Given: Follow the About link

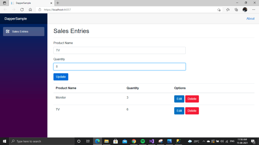Looking at the screenshot, I should coord(250,19).
